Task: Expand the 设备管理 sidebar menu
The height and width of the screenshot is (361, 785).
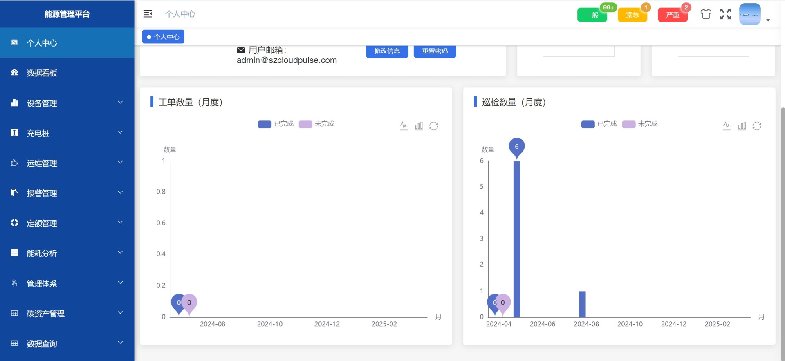Action: tap(67, 103)
